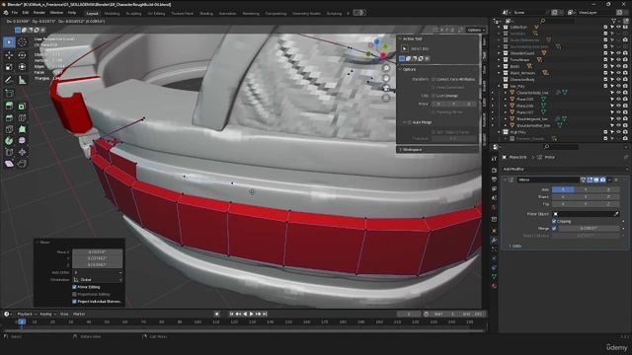Click the Merge distance slider field in Mirror modifier
This screenshot has width=632, height=355.
coord(589,228)
